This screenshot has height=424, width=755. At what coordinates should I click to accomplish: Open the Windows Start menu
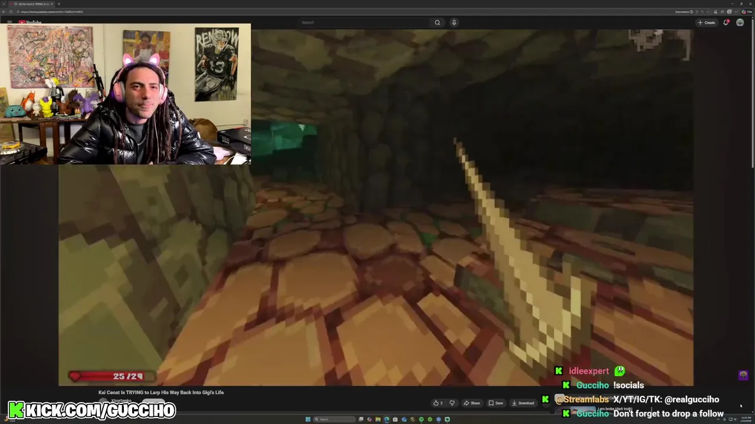[308, 419]
